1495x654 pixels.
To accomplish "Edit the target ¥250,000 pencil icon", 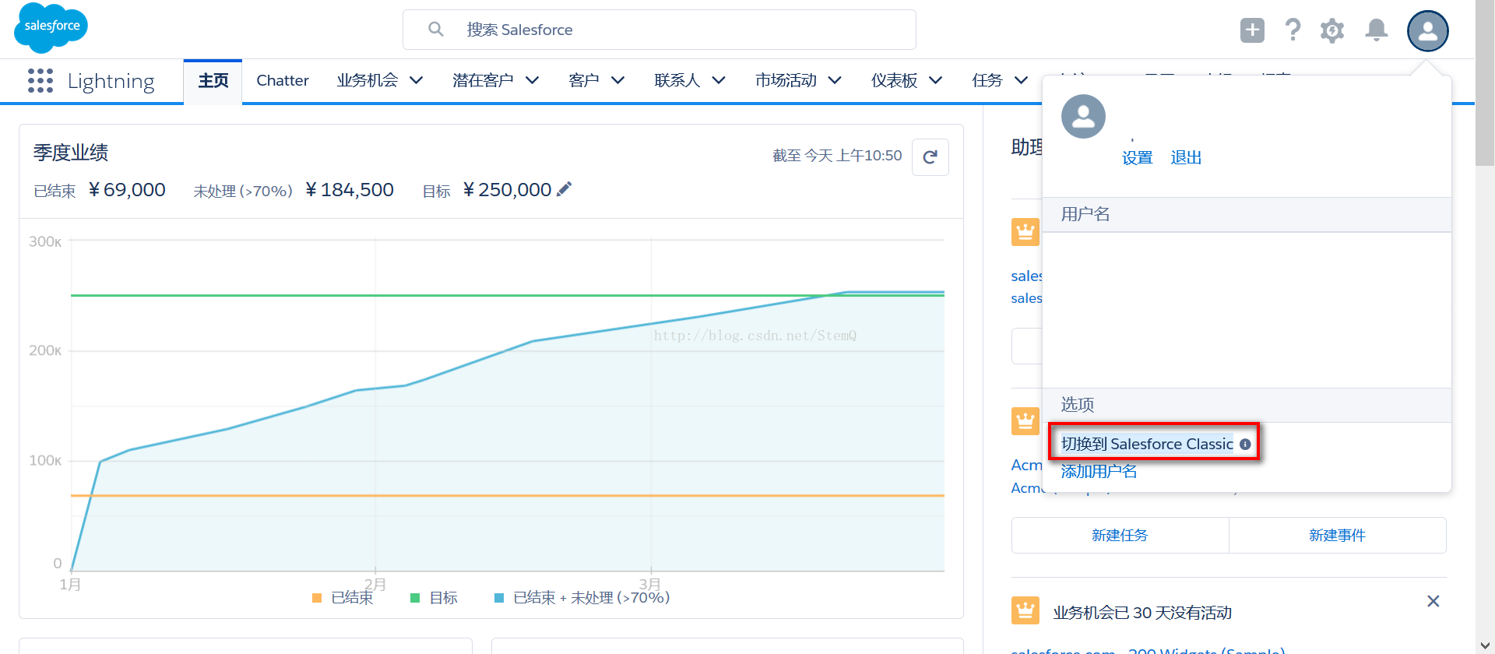I will [565, 189].
